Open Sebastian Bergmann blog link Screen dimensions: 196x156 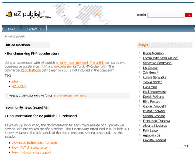(x=157, y=63)
